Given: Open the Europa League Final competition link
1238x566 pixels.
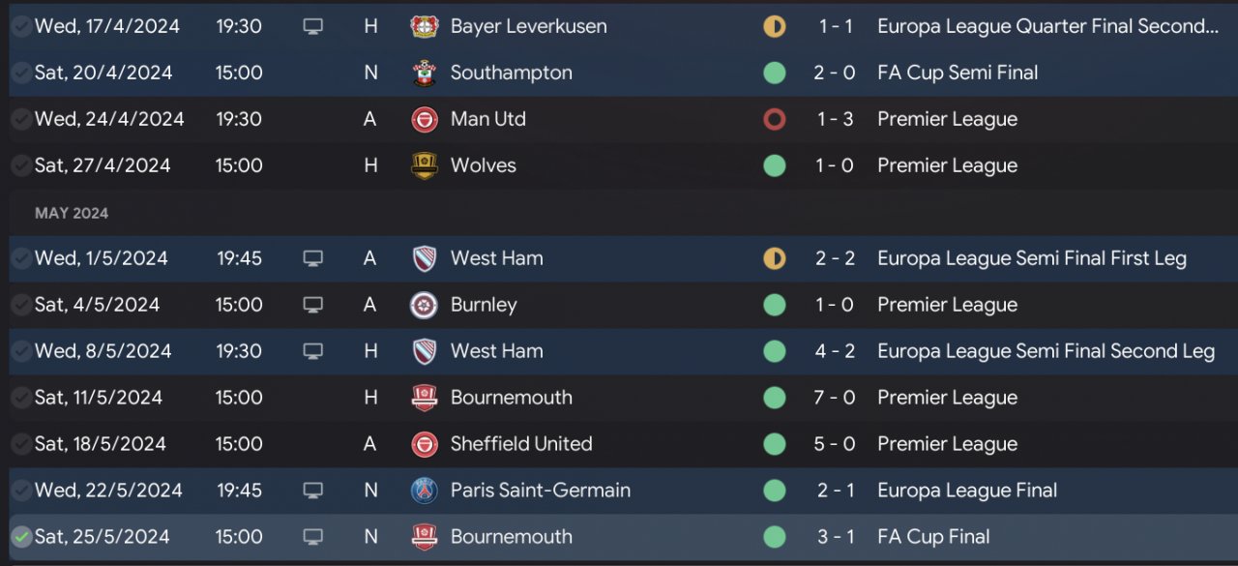Looking at the screenshot, I should 966,491.
